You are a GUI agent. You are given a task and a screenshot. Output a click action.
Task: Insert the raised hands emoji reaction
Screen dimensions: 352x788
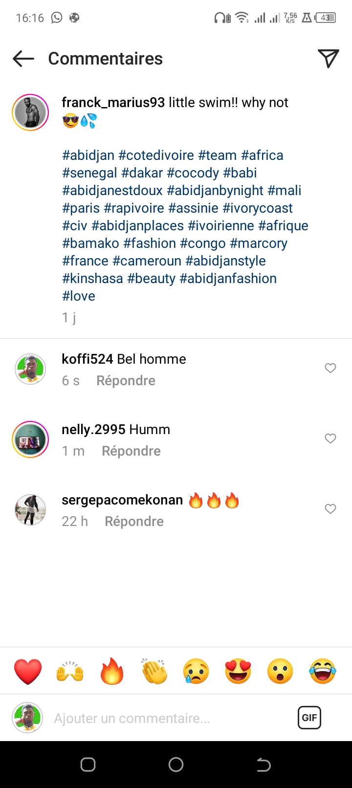70,671
